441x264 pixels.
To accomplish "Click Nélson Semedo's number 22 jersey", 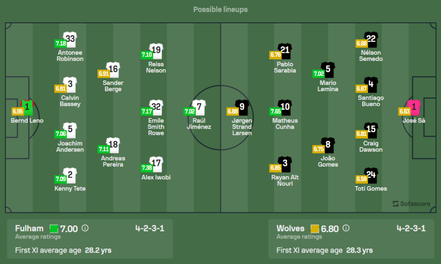I will (371, 39).
